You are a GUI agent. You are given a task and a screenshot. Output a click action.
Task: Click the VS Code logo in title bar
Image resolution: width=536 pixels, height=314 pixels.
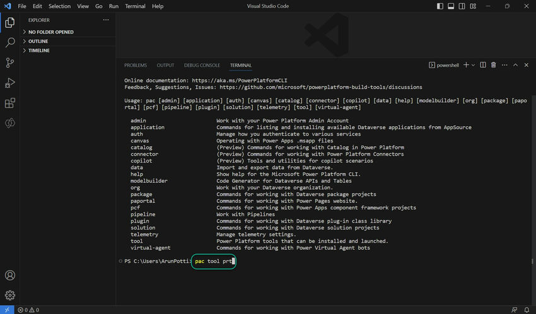tap(8, 6)
